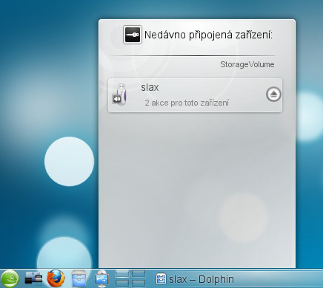Switch to the second virtual desktop in pager
323x288 pixels.
(139, 273)
